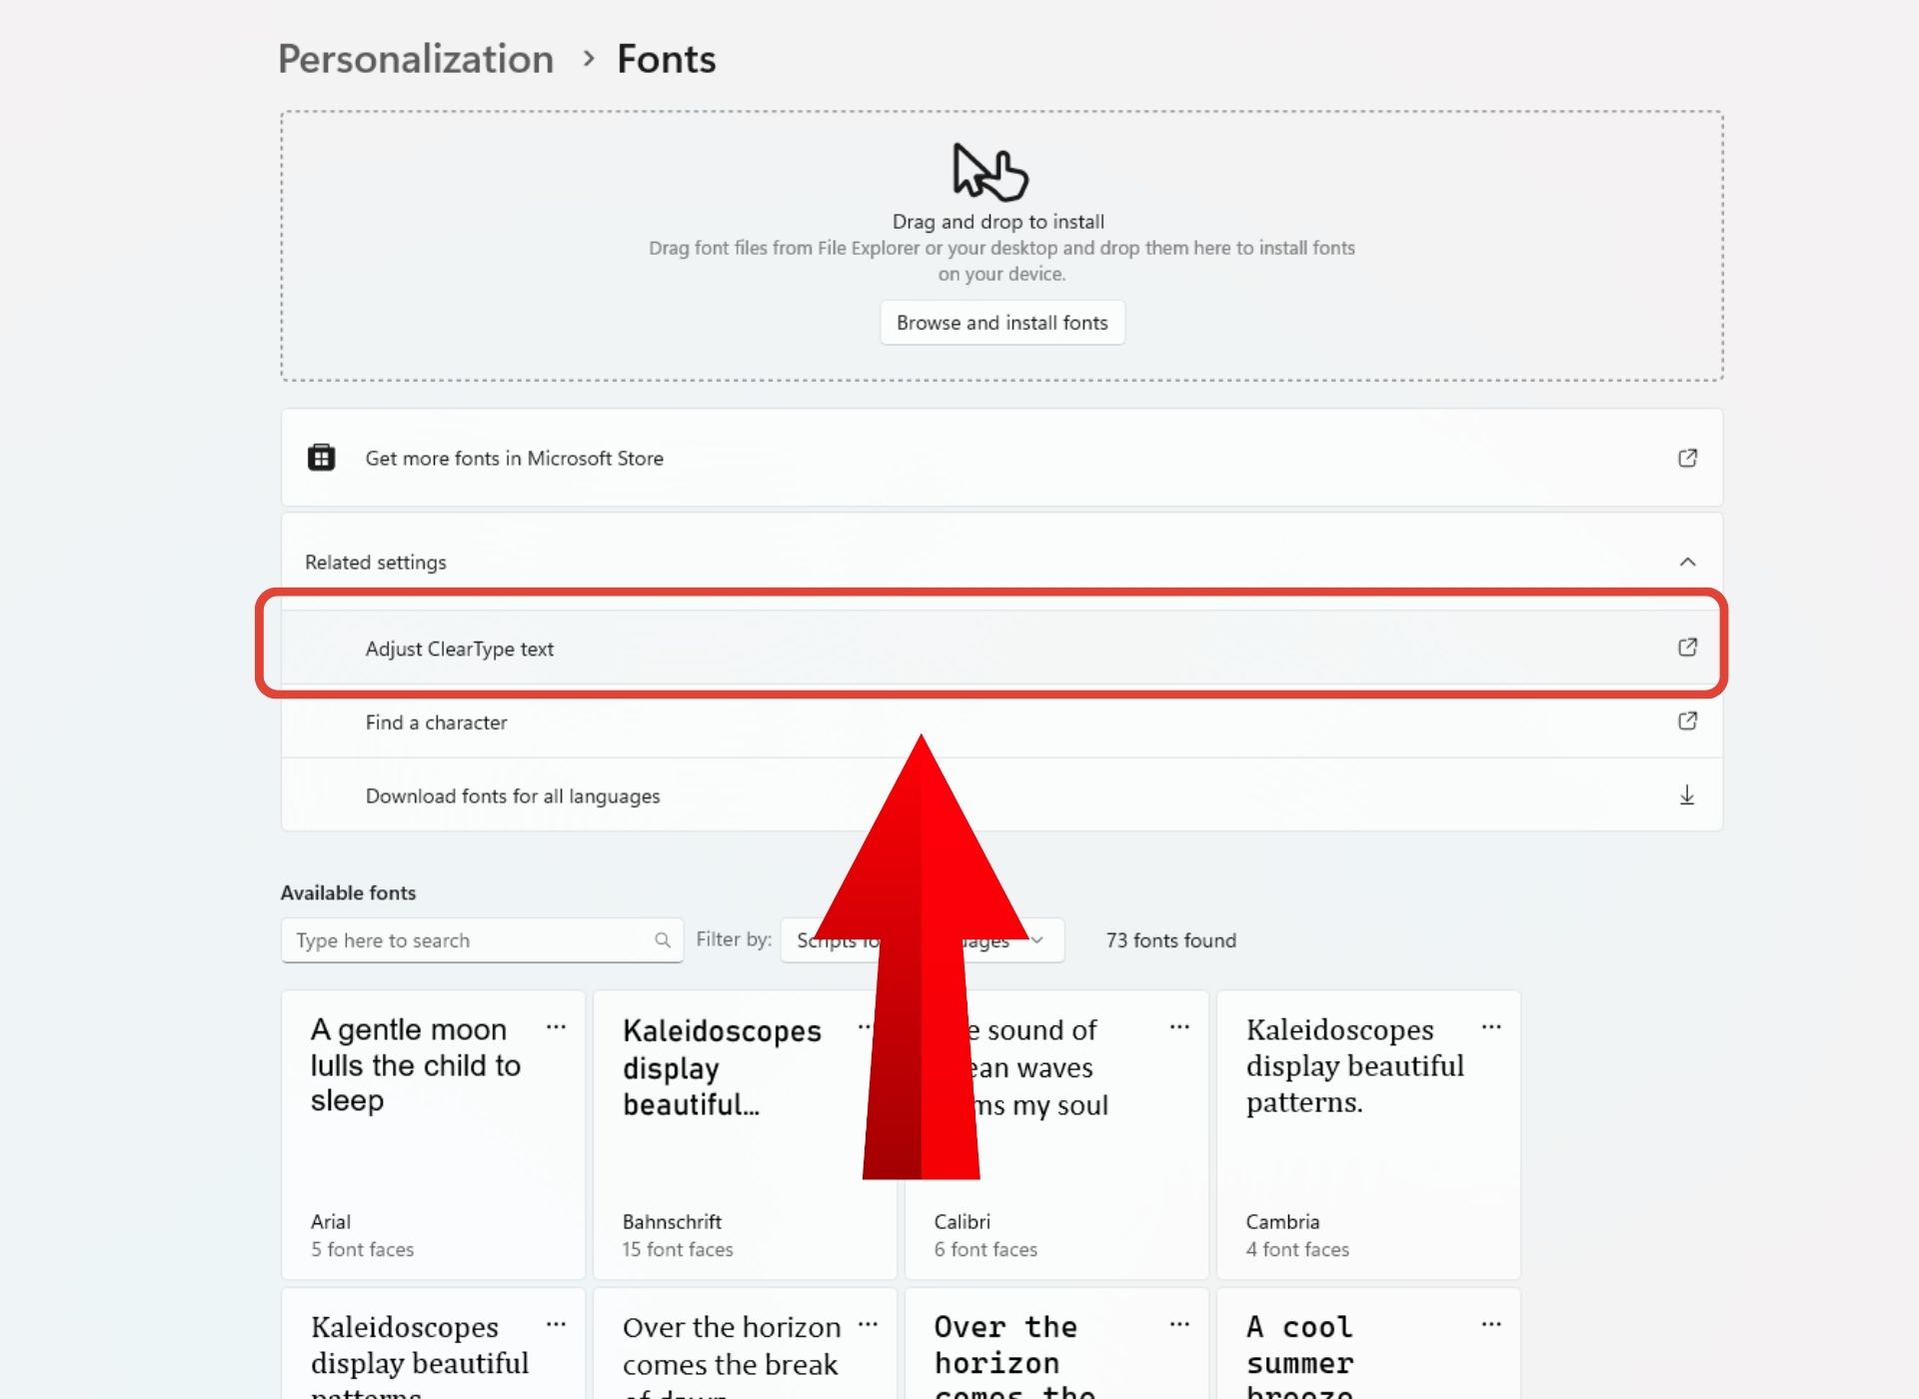
Task: Select Download fonts for all languages
Action: [x=513, y=796]
